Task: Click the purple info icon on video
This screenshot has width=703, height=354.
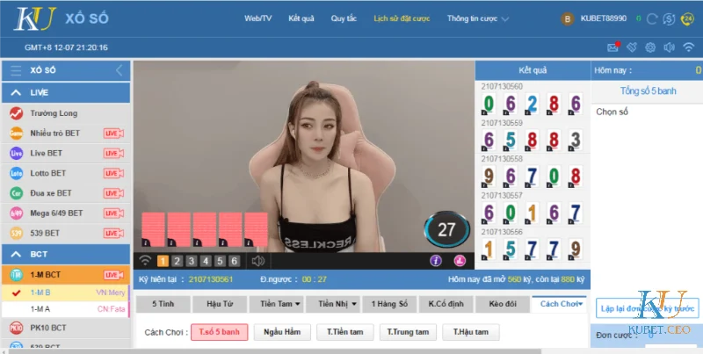Action: (435, 261)
